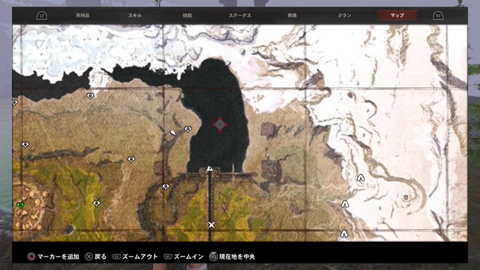Click the marker below the black river
This screenshot has width=480, height=270.
pyautogui.click(x=90, y=96)
